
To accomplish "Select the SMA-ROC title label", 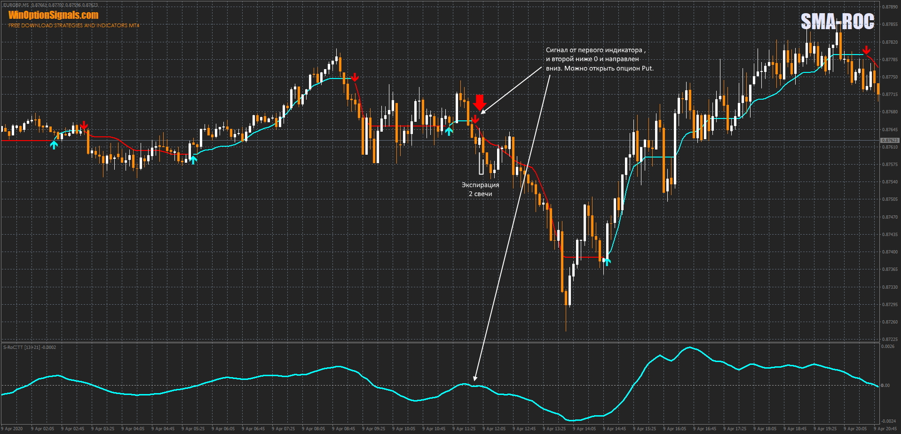I will [x=837, y=21].
